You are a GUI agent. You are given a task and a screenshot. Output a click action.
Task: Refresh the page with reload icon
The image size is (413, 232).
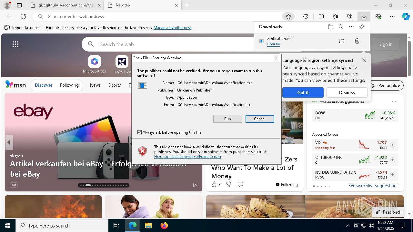(x=23, y=16)
